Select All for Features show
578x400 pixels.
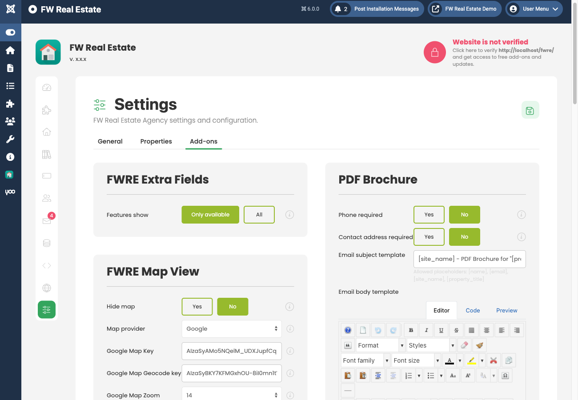(259, 214)
